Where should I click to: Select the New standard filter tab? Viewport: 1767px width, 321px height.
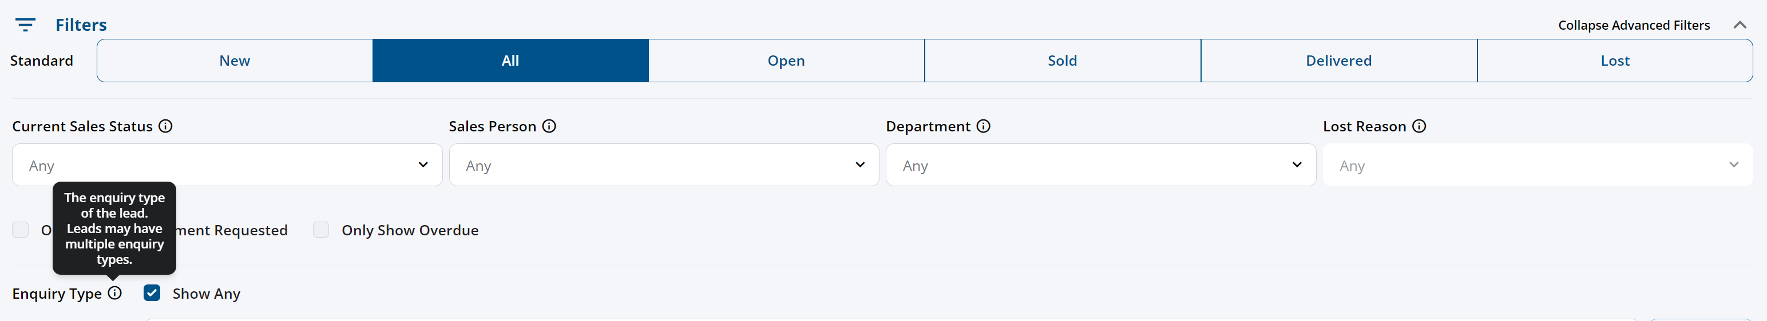point(235,61)
